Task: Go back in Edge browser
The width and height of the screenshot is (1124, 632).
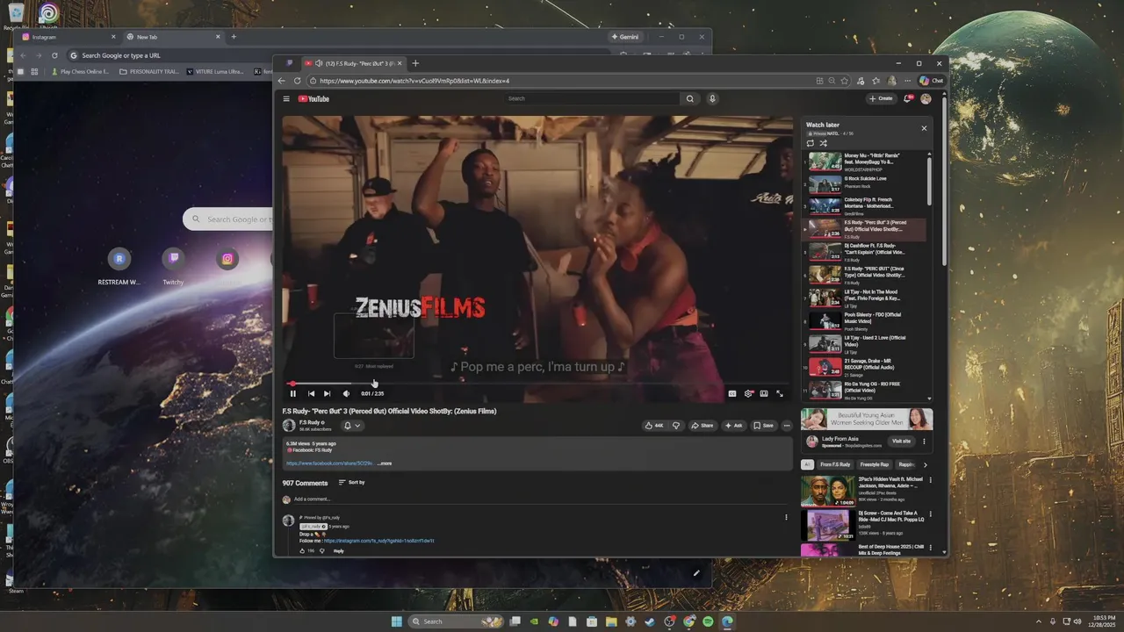Action: coord(282,81)
